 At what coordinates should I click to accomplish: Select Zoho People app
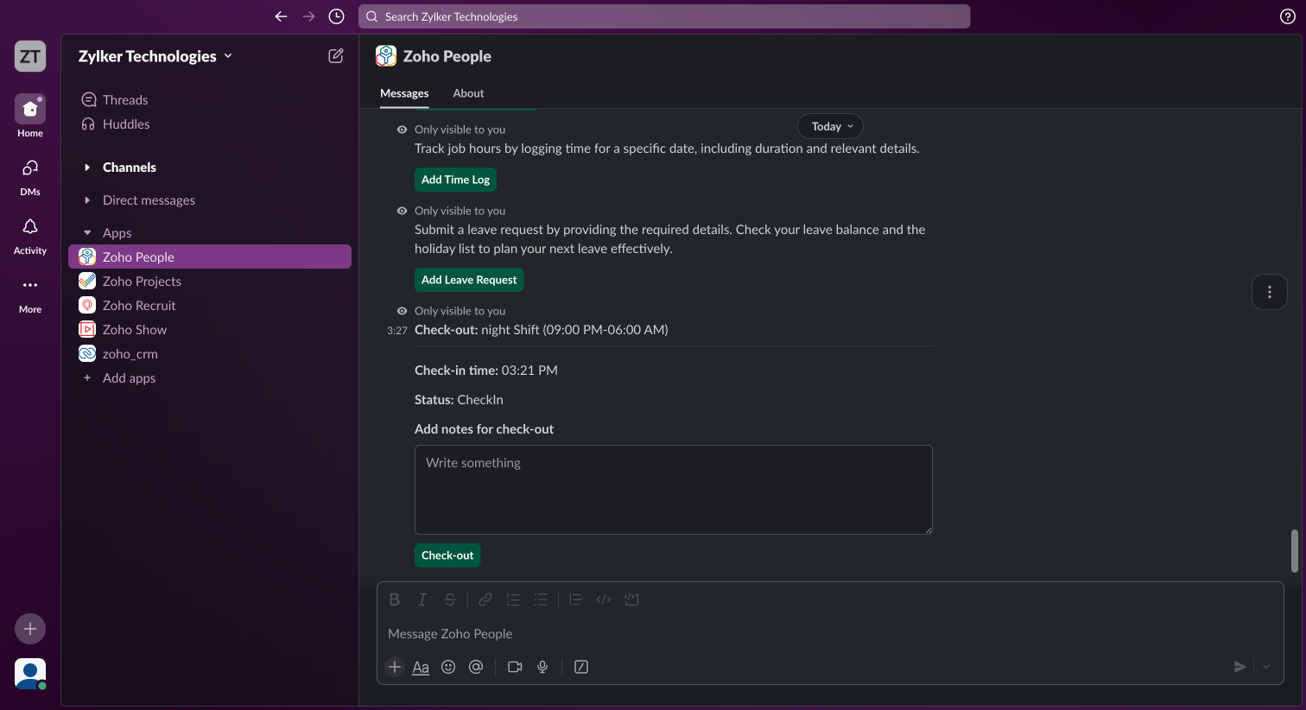click(x=210, y=257)
